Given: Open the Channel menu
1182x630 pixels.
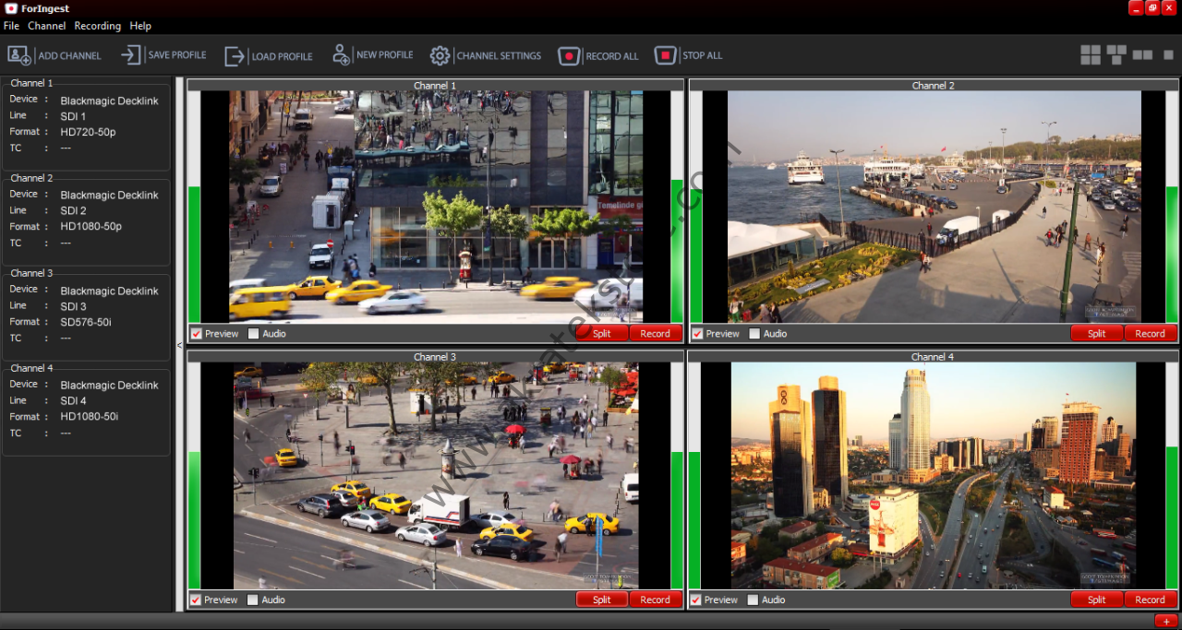Looking at the screenshot, I should click(46, 26).
